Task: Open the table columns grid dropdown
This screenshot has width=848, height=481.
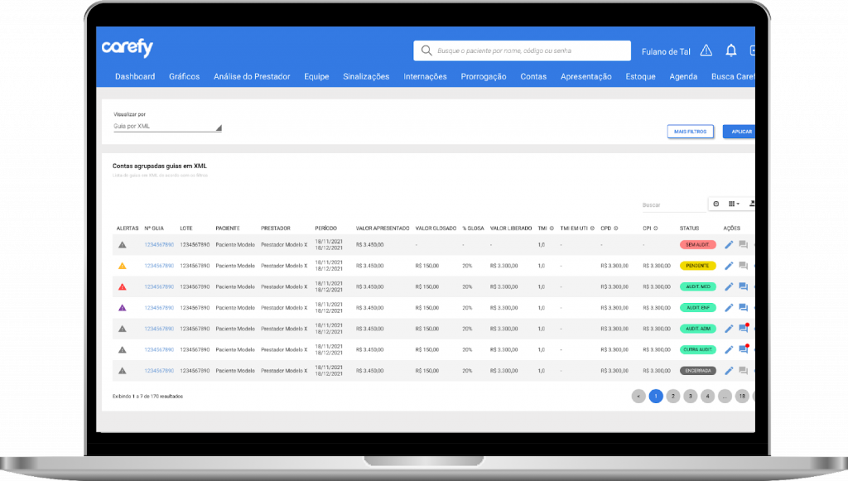Action: 734,204
